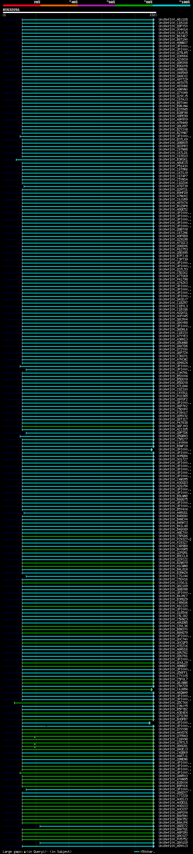193x854 pixels.
Task: Select hit UniRef100_B3RSK1
Action: [x=173, y=159]
